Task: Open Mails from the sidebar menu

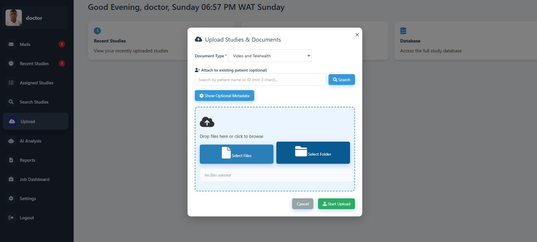Action: coord(36,44)
